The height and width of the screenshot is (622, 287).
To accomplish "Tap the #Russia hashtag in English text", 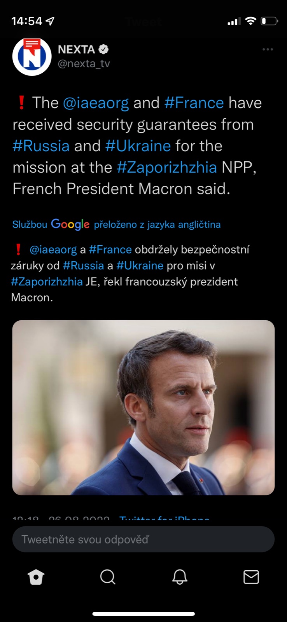I will [x=41, y=146].
